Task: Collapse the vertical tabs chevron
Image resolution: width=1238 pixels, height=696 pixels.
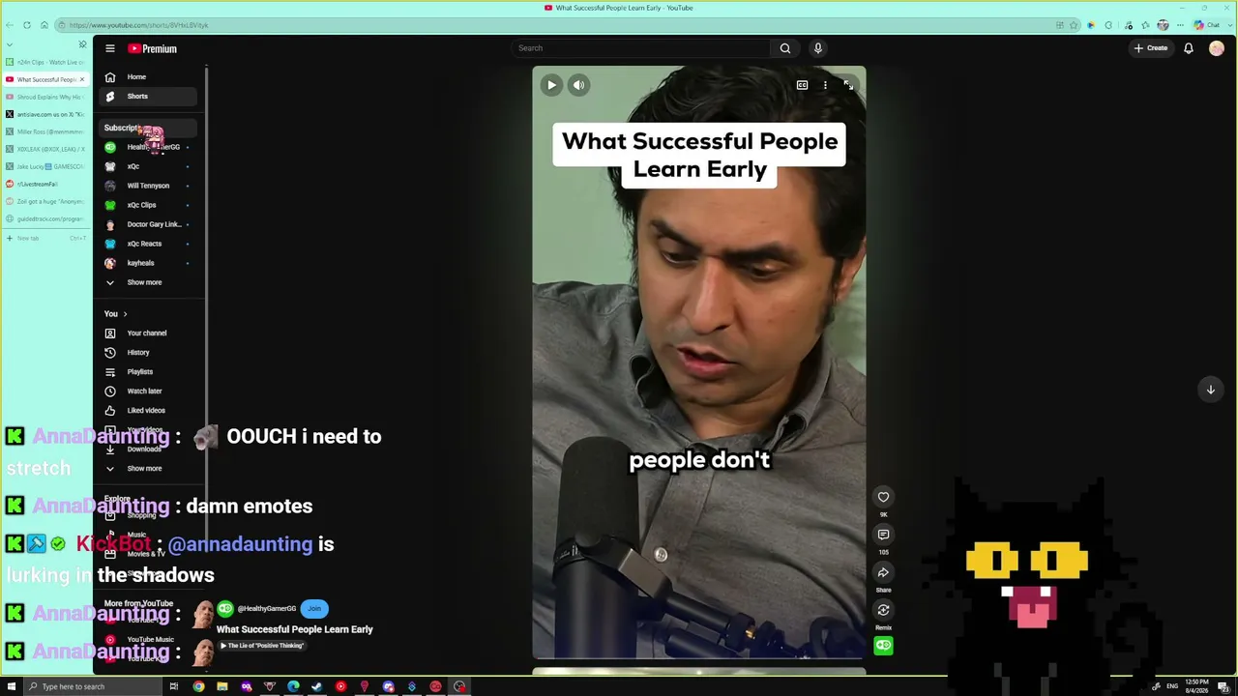Action: (x=10, y=44)
